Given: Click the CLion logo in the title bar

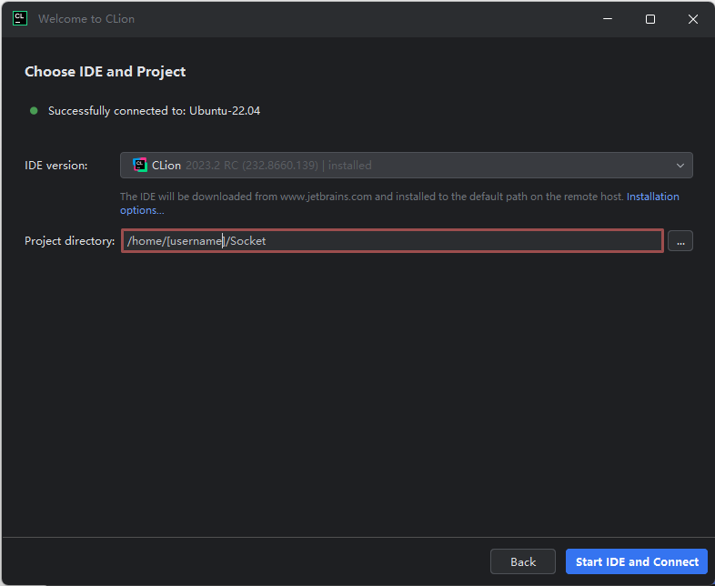Looking at the screenshot, I should [x=20, y=19].
